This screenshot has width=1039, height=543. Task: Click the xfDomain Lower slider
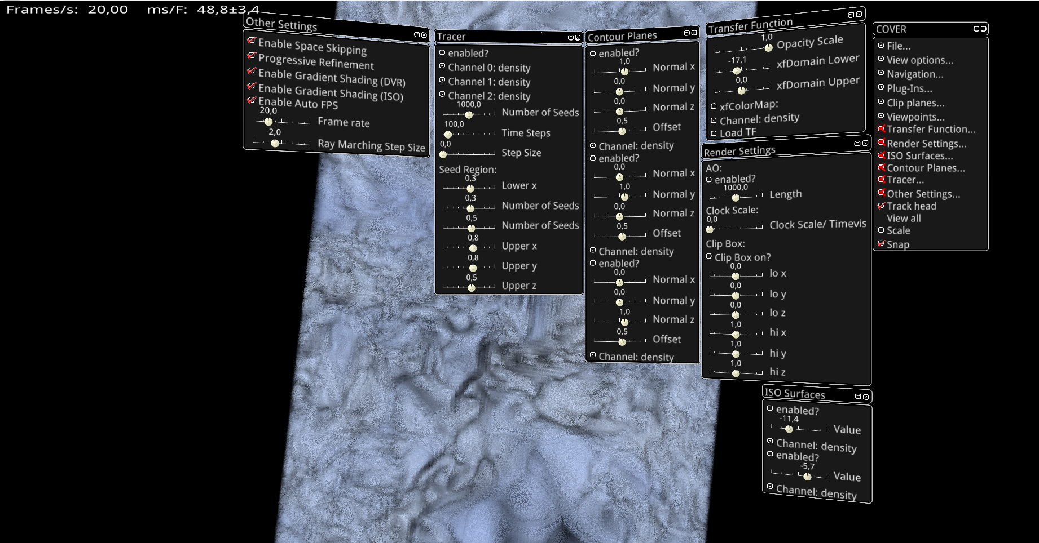(x=742, y=70)
